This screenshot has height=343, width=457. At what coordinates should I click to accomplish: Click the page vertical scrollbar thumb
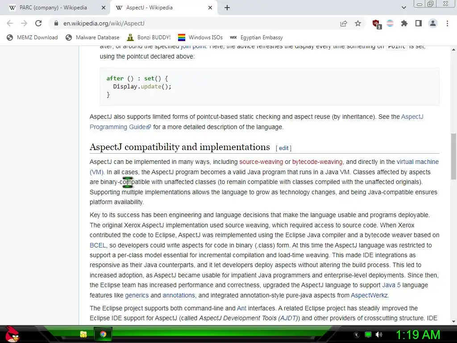click(453, 156)
